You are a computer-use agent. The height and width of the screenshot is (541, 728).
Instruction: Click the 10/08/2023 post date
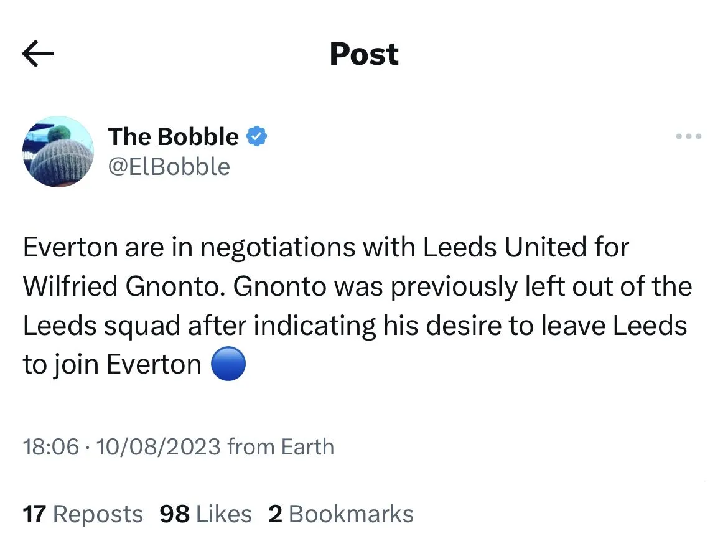[159, 446]
